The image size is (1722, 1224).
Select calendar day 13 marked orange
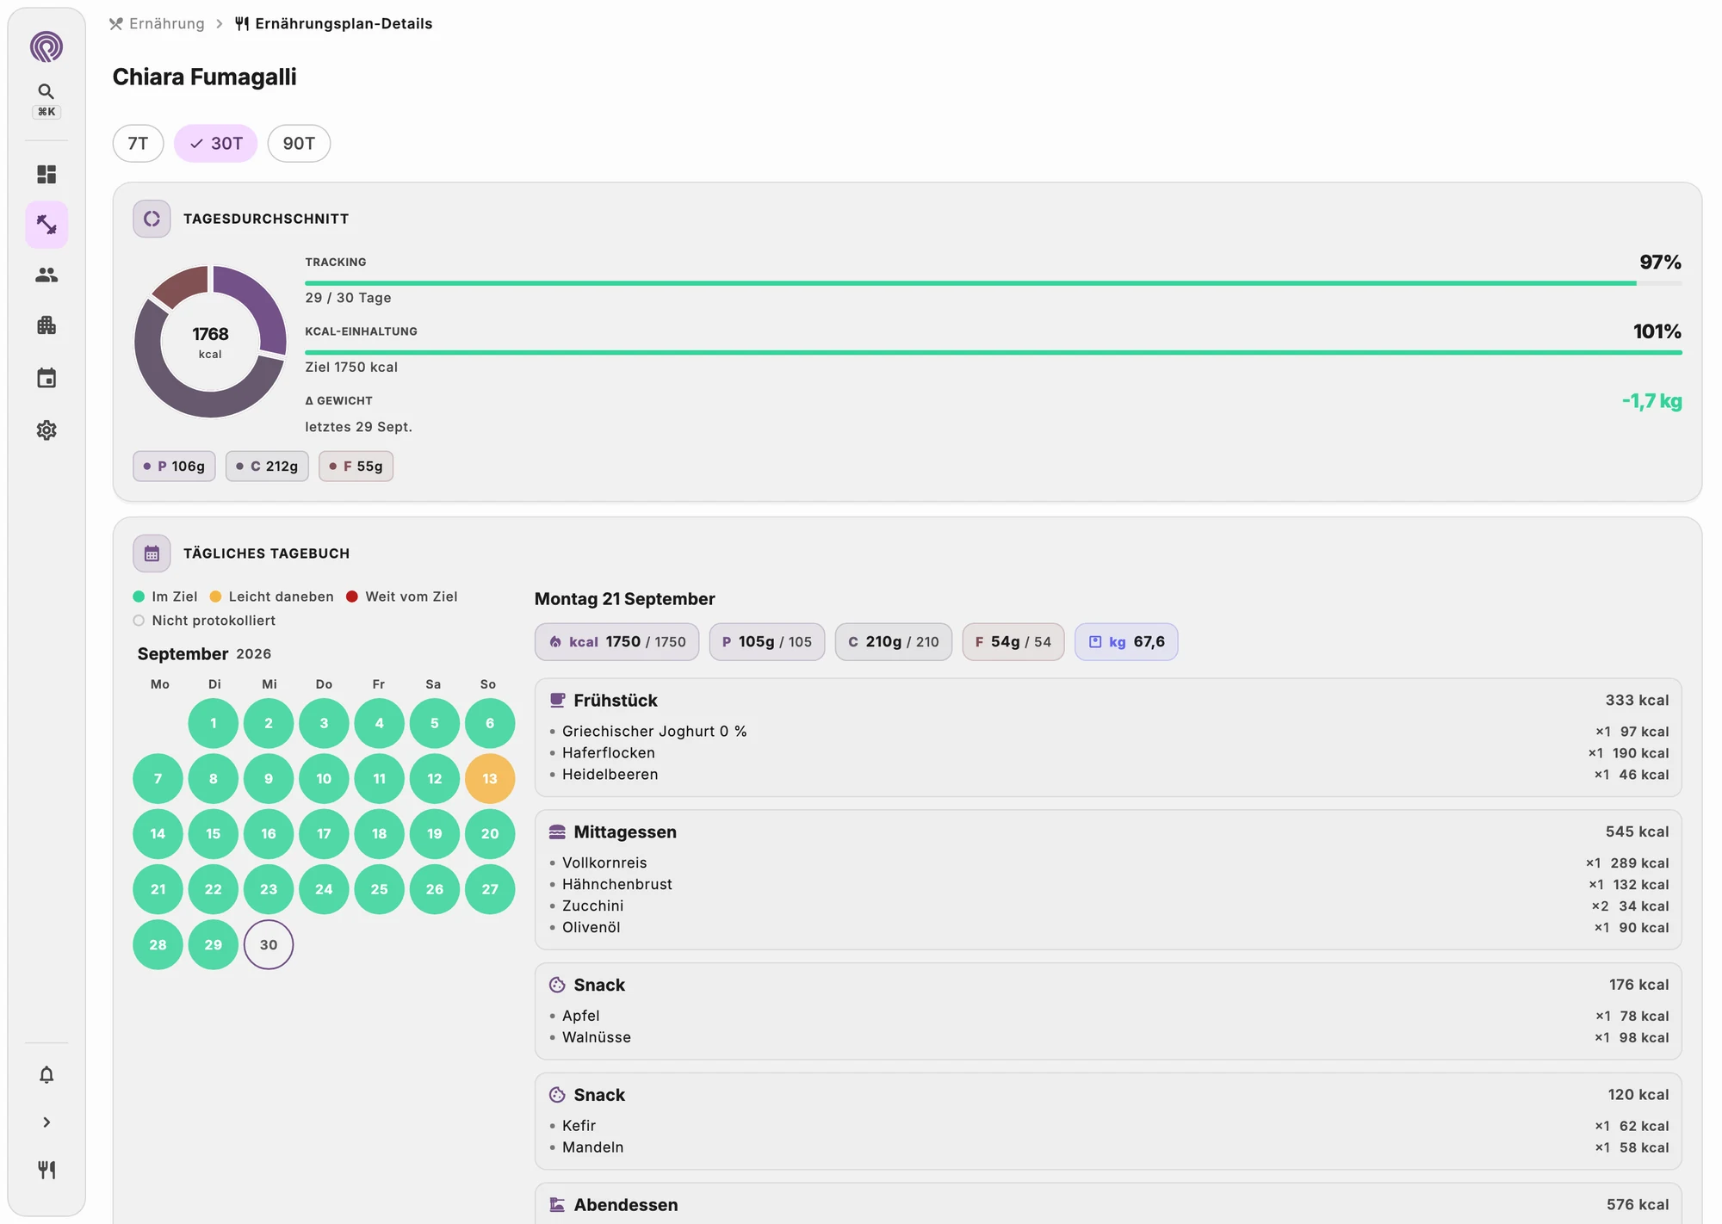pyautogui.click(x=490, y=779)
